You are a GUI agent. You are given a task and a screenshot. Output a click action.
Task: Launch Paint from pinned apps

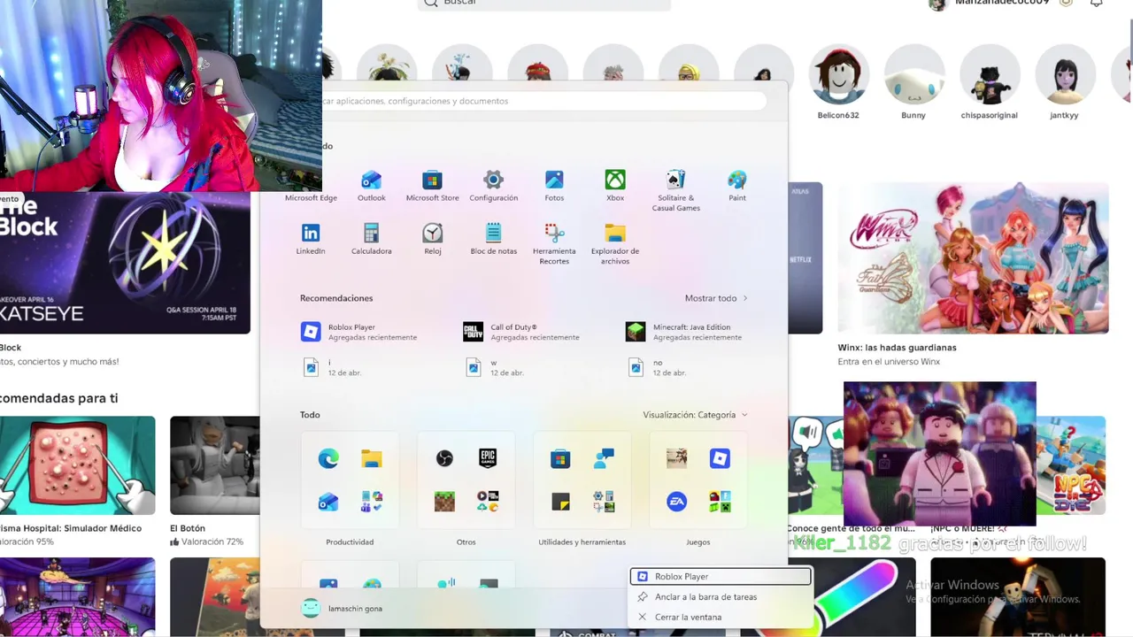point(737,180)
